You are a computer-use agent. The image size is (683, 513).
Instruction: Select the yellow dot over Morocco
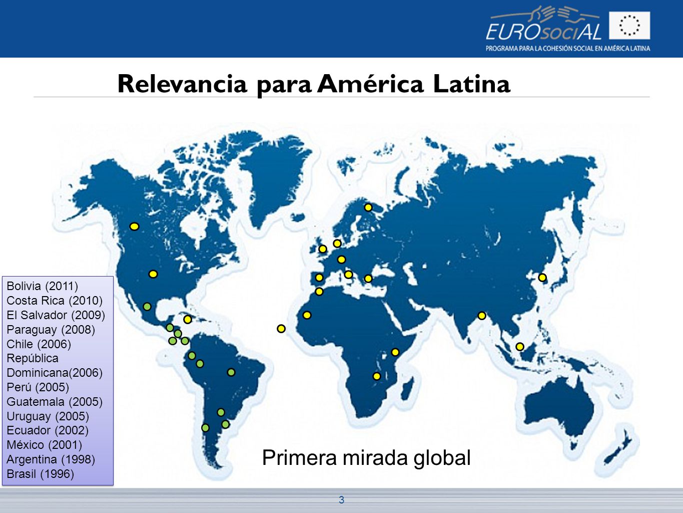319,292
